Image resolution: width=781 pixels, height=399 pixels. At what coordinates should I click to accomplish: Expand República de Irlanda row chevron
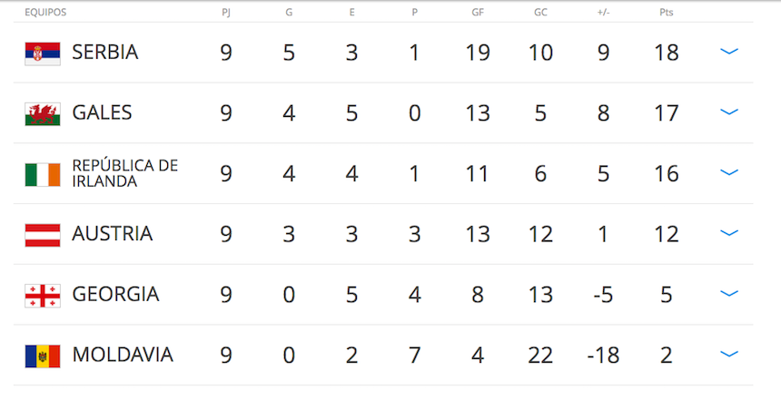coord(728,172)
